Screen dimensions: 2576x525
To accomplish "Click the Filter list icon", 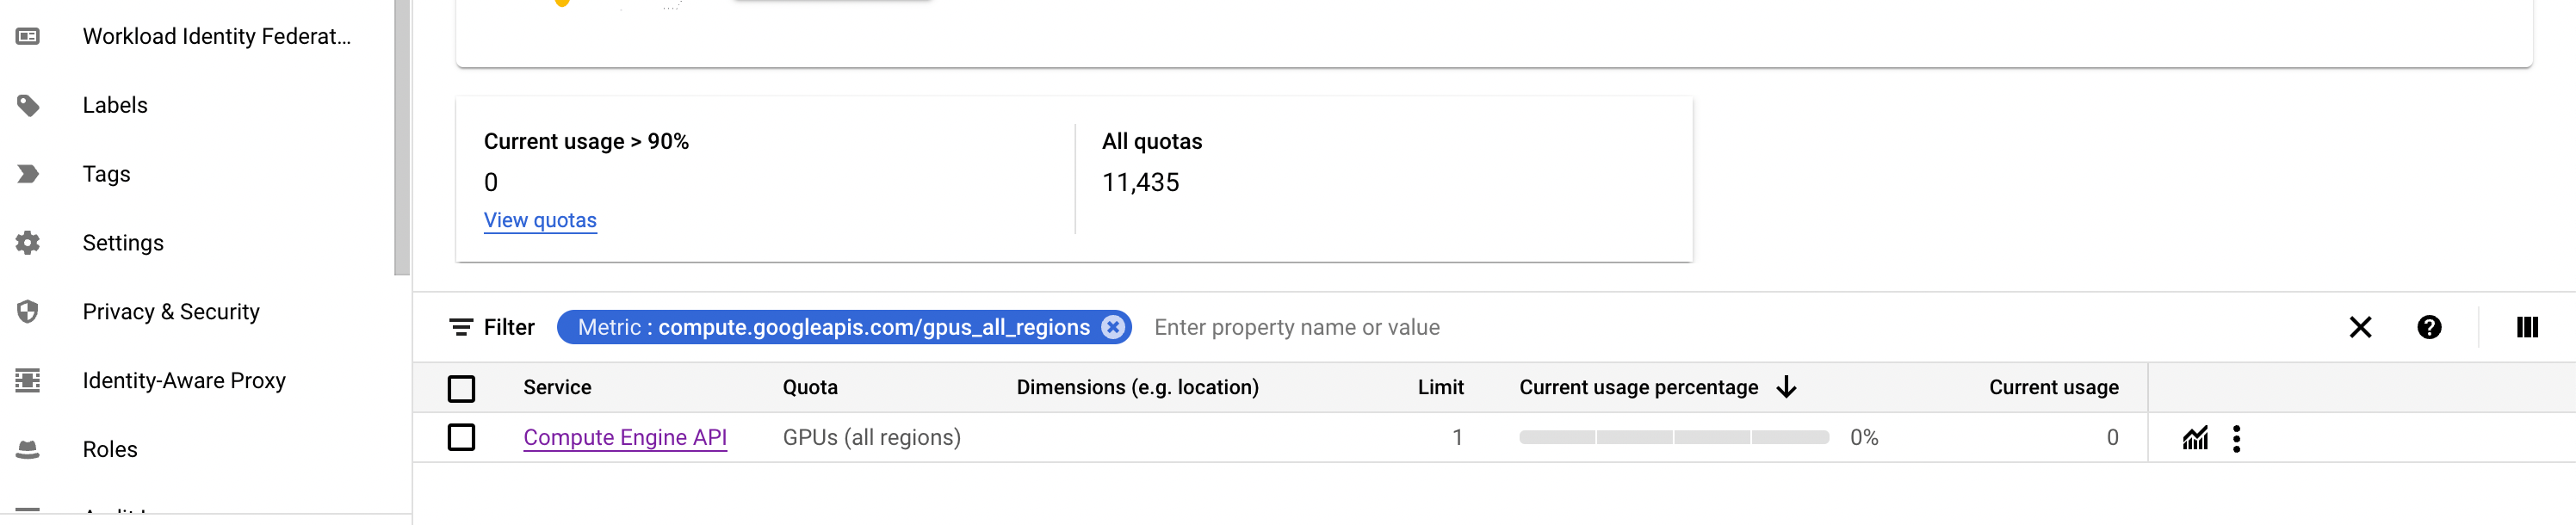I will 461,327.
